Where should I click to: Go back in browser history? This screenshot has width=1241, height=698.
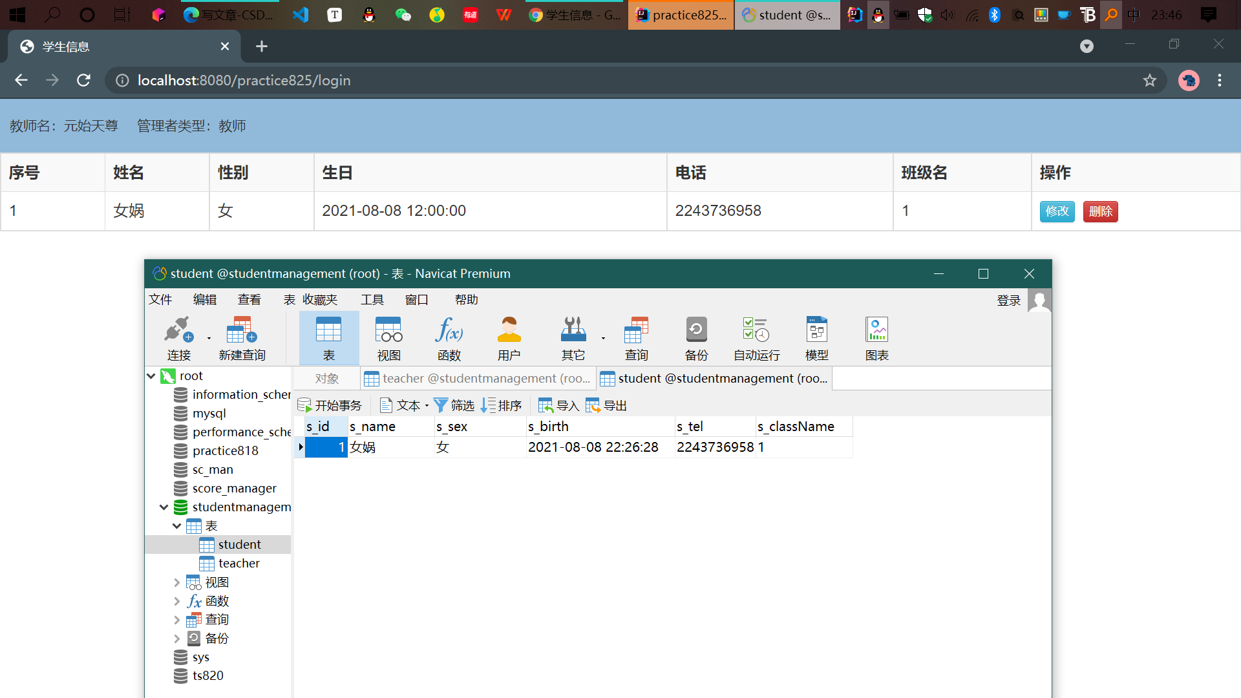coord(21,80)
